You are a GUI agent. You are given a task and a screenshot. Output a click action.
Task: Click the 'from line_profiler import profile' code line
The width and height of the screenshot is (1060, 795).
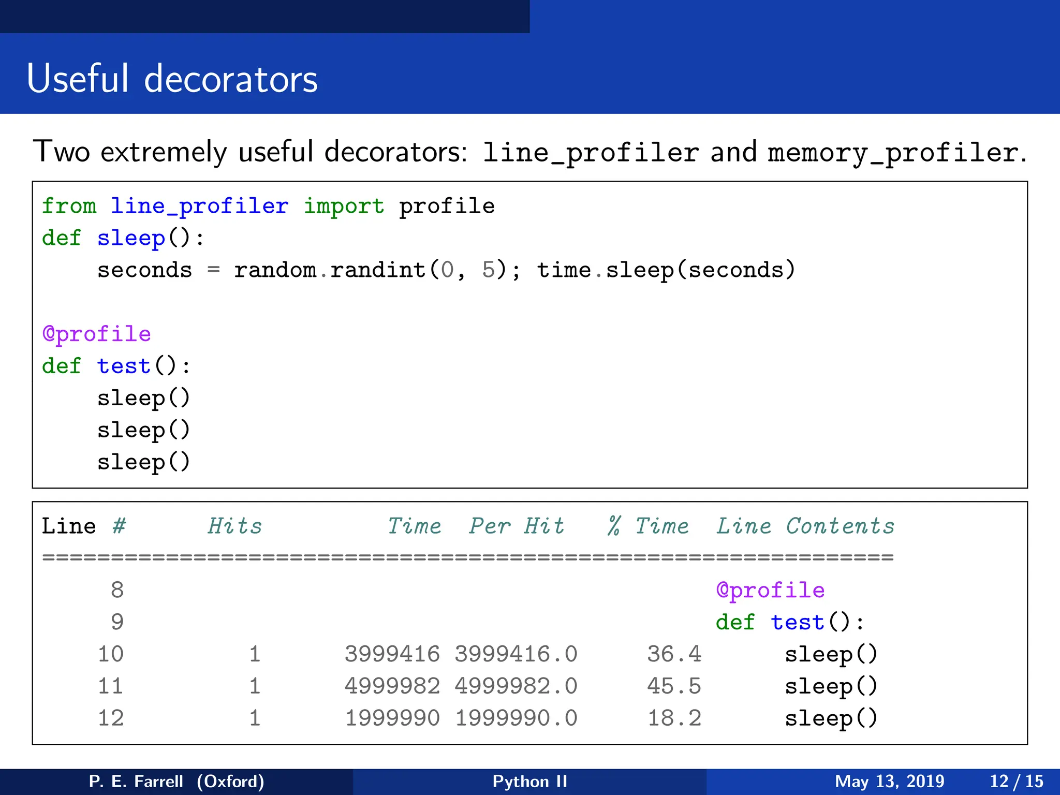click(268, 207)
